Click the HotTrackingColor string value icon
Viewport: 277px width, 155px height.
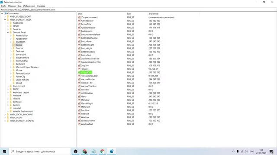[x=79, y=76]
